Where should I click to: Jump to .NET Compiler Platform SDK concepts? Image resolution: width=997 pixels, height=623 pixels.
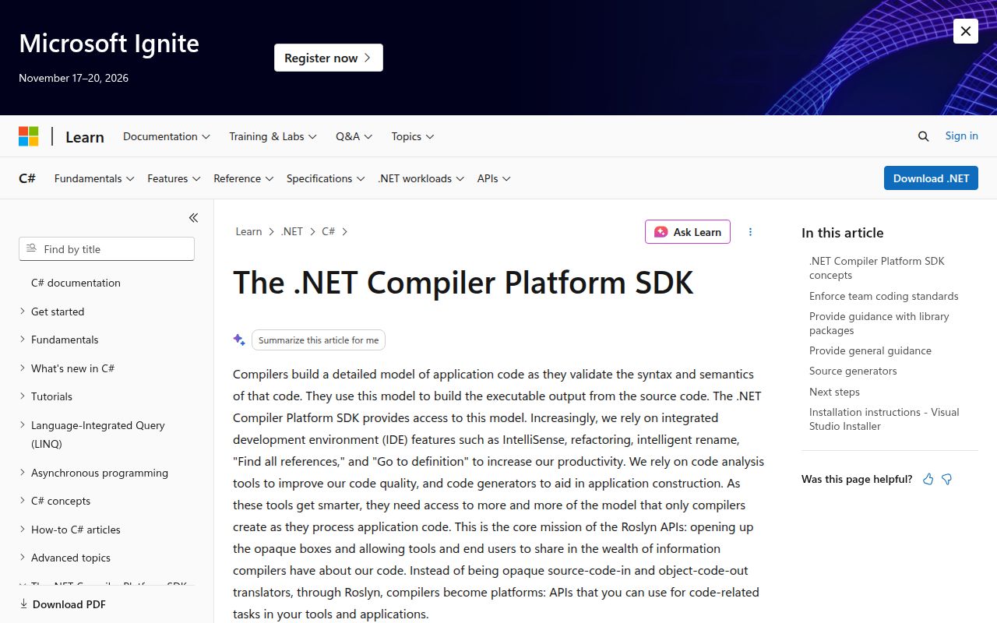pos(877,268)
